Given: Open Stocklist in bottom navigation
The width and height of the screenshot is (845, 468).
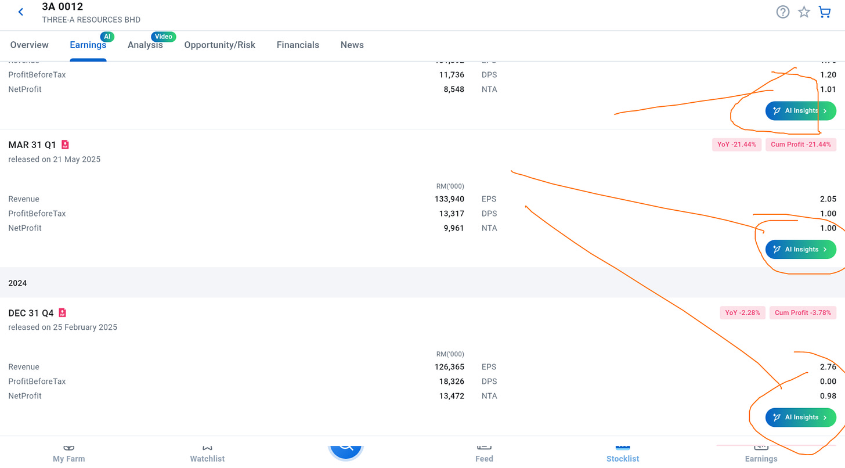Looking at the screenshot, I should pos(623,454).
